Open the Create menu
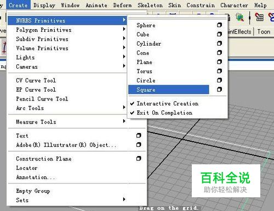Image resolution: width=274 pixels, height=211 pixels. coord(18,5)
